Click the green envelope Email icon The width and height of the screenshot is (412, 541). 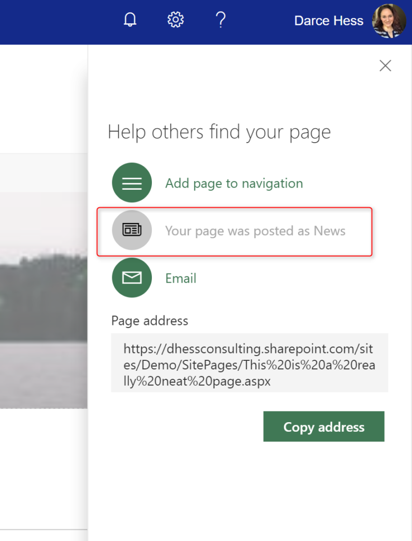pos(132,277)
